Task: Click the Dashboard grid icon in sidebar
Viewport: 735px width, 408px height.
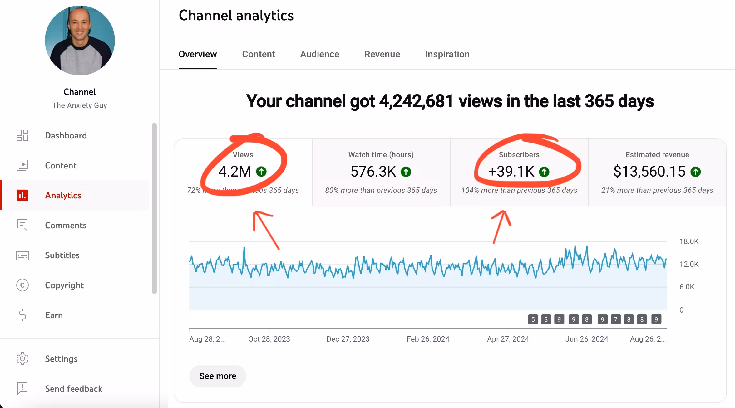Action: coord(22,135)
